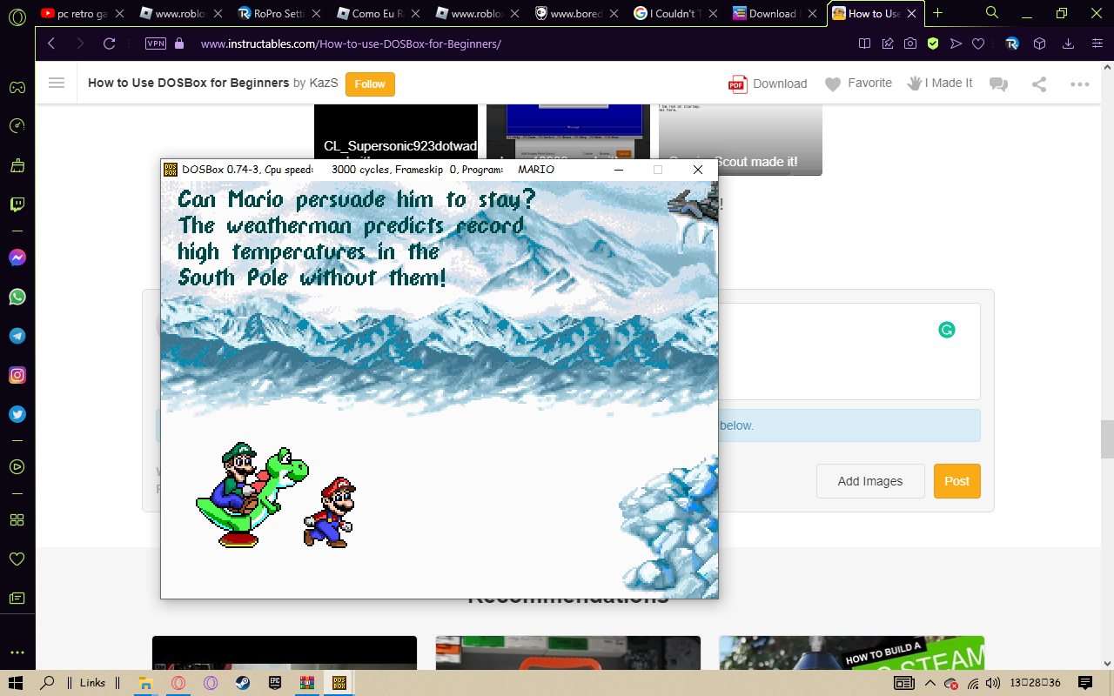Open the article comments speech-bubble icon

click(998, 83)
